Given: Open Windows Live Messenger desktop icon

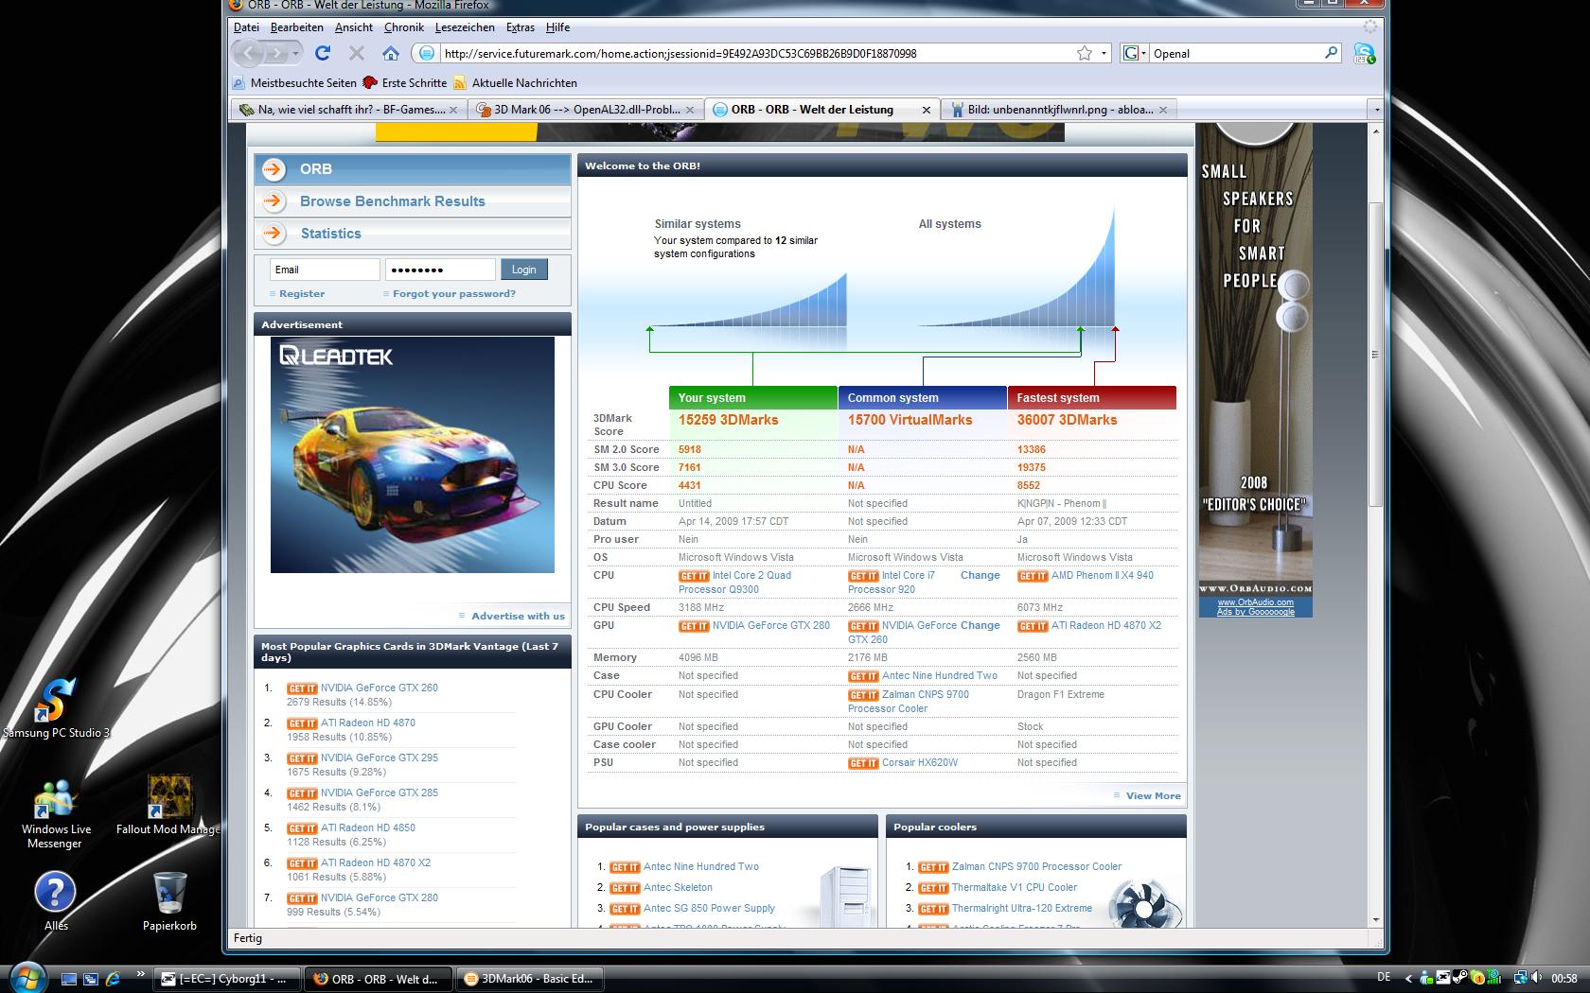Looking at the screenshot, I should 55,813.
